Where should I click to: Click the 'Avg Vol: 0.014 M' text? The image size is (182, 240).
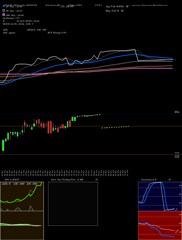point(117,7)
